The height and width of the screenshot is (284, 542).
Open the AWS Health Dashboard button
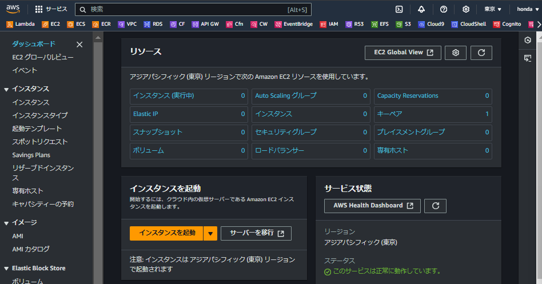(x=372, y=206)
